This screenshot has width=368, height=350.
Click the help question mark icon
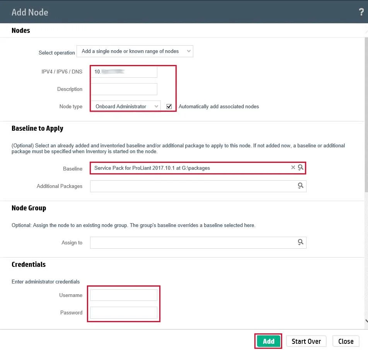pos(361,12)
